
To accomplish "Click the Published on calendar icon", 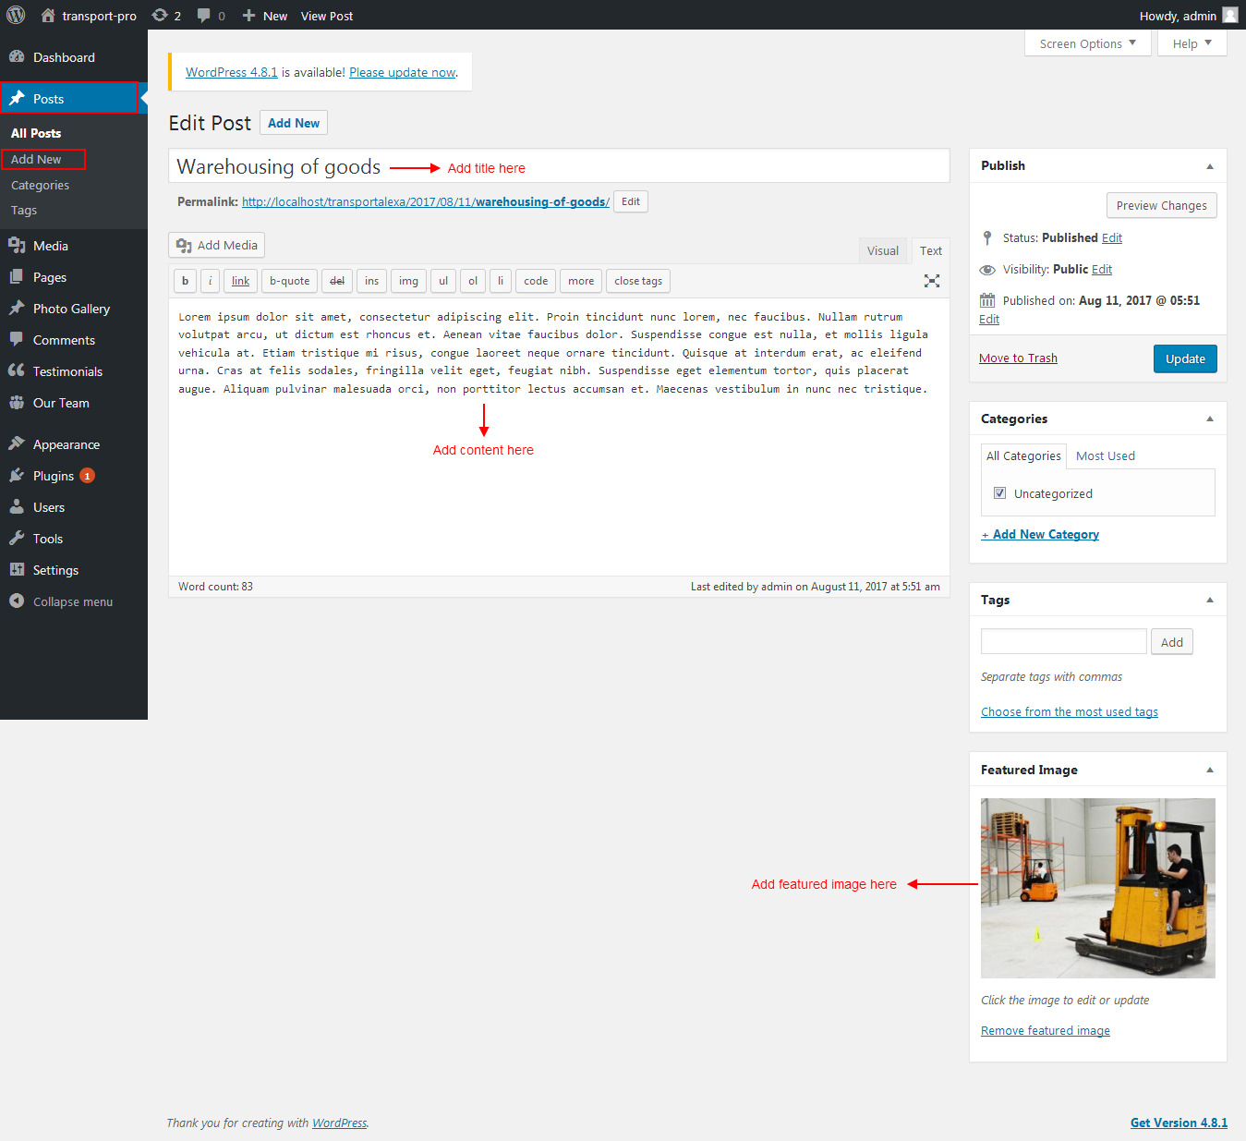I will click(987, 300).
